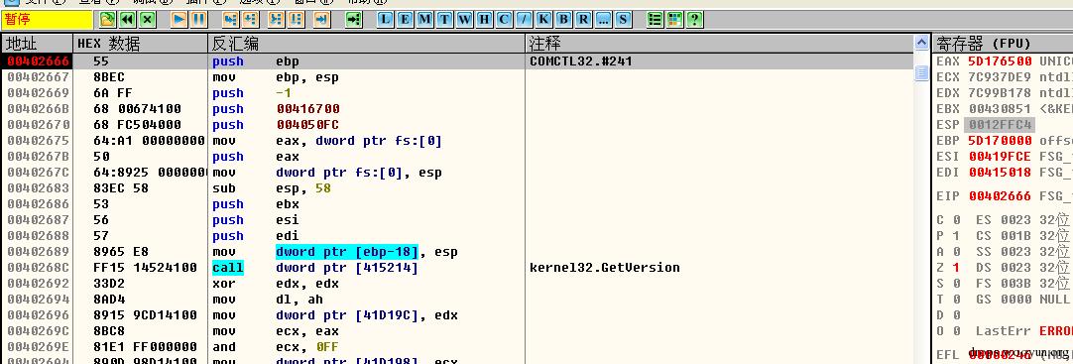Open the CPU window with the C button
The width and height of the screenshot is (1073, 364).
pos(504,19)
